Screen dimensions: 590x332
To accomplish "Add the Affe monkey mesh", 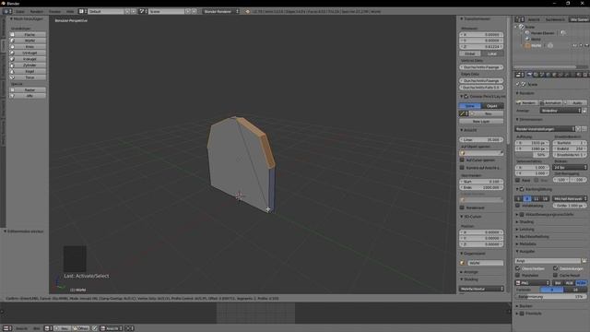I will (x=28, y=96).
